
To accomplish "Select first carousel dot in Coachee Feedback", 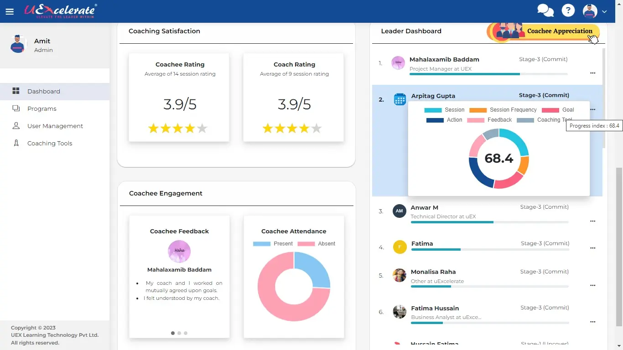I will pyautogui.click(x=173, y=333).
